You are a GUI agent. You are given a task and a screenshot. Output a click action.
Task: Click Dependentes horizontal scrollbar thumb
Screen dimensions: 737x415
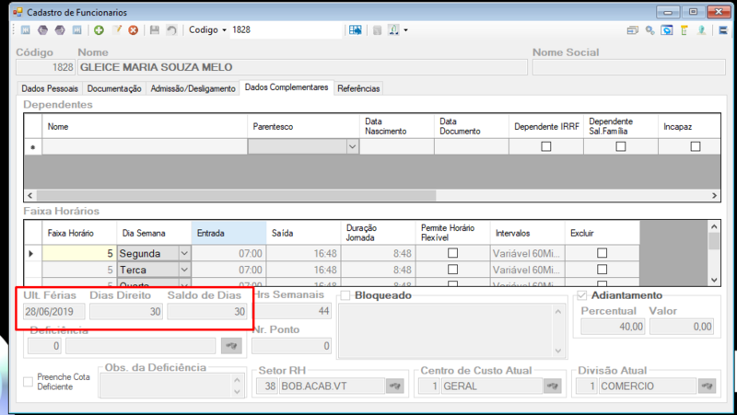236,195
